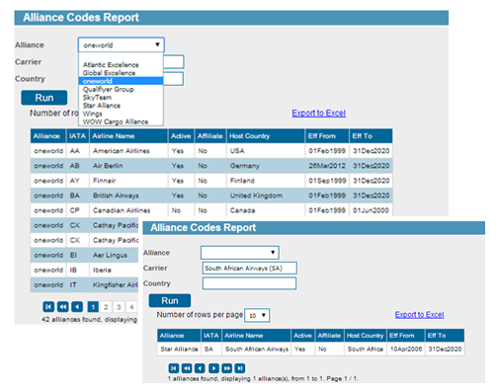Sort by Affiliate column in oneworld table
500x391 pixels.
(209, 136)
